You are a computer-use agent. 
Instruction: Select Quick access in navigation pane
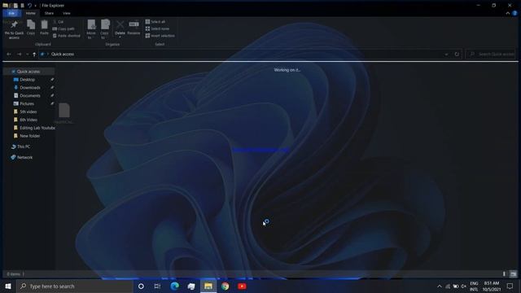coord(28,72)
